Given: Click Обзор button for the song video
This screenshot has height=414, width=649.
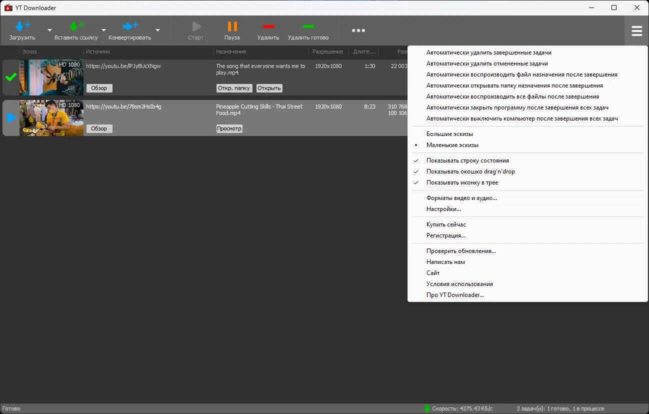Looking at the screenshot, I should tap(99, 88).
